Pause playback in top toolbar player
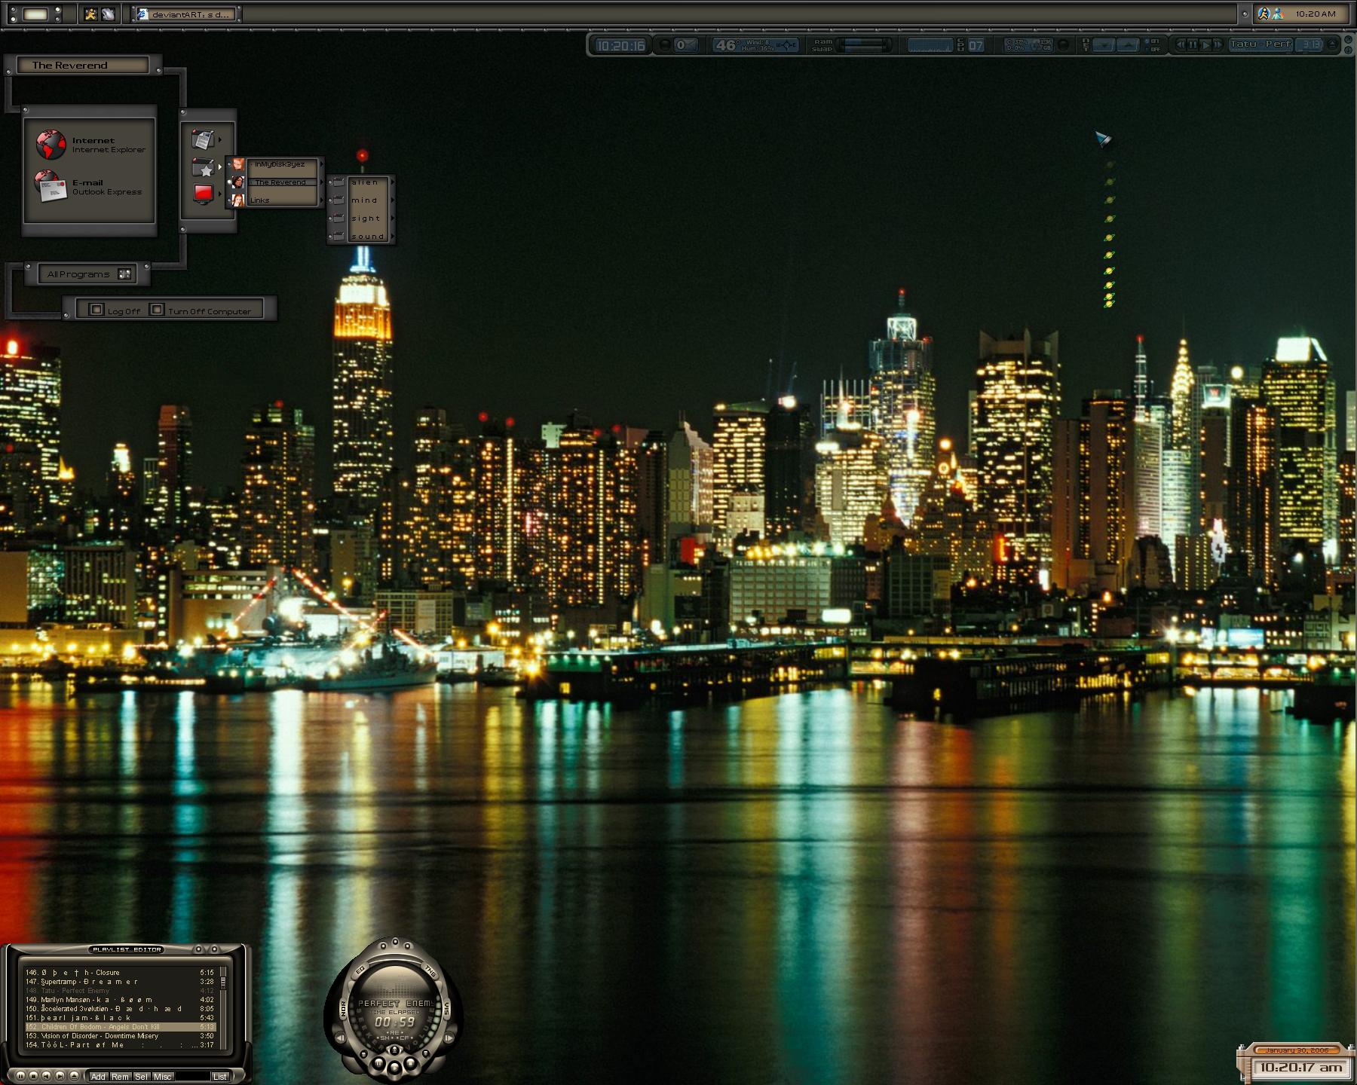This screenshot has width=1357, height=1085. point(1193,45)
